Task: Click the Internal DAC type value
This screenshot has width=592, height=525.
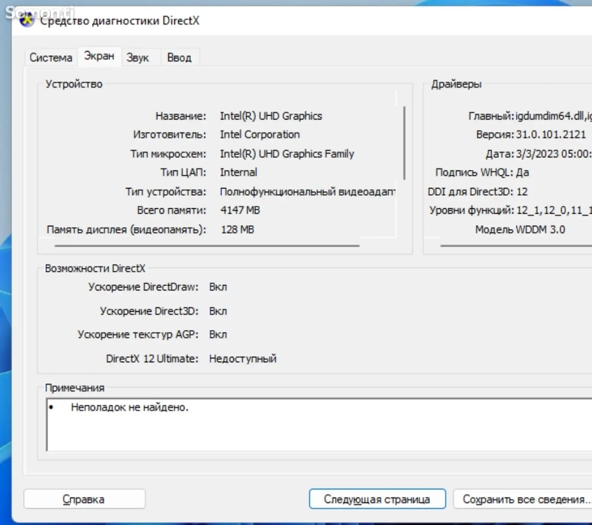Action: coord(238,172)
